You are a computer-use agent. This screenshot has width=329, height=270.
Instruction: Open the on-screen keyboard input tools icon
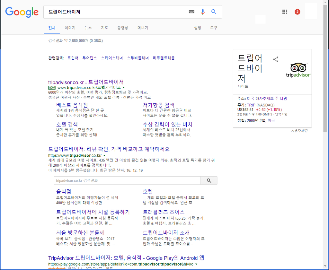(x=191, y=12)
